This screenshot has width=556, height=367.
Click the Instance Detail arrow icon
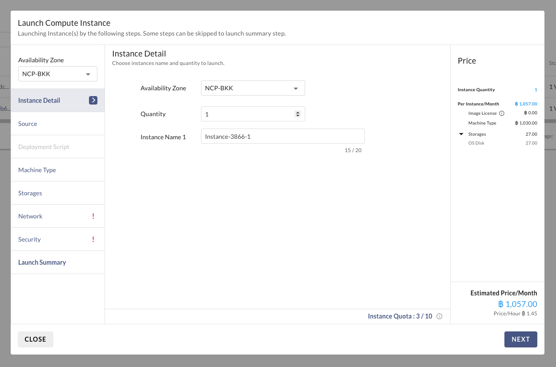[x=93, y=101]
